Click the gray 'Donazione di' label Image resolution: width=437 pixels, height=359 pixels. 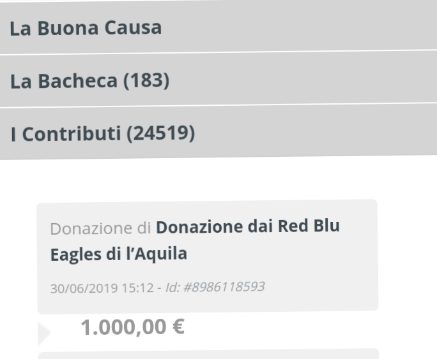(100, 228)
